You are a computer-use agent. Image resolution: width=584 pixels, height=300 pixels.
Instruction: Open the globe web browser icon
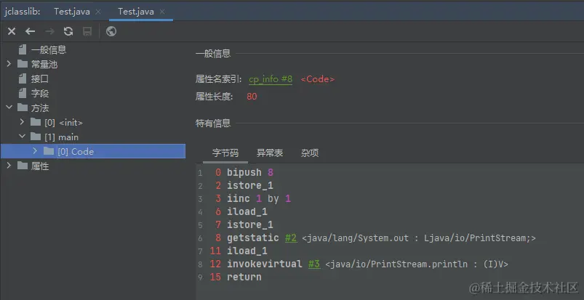coord(111,32)
